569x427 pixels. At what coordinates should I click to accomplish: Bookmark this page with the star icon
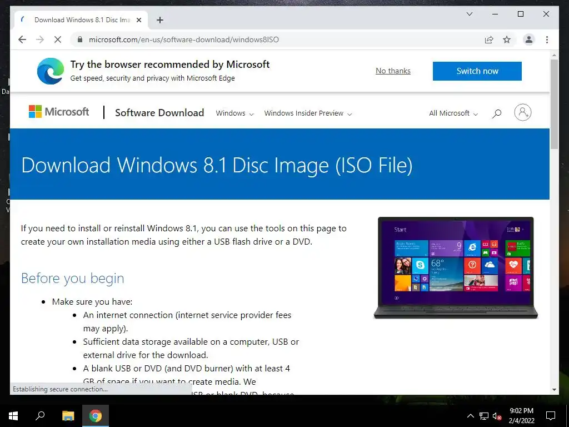507,39
